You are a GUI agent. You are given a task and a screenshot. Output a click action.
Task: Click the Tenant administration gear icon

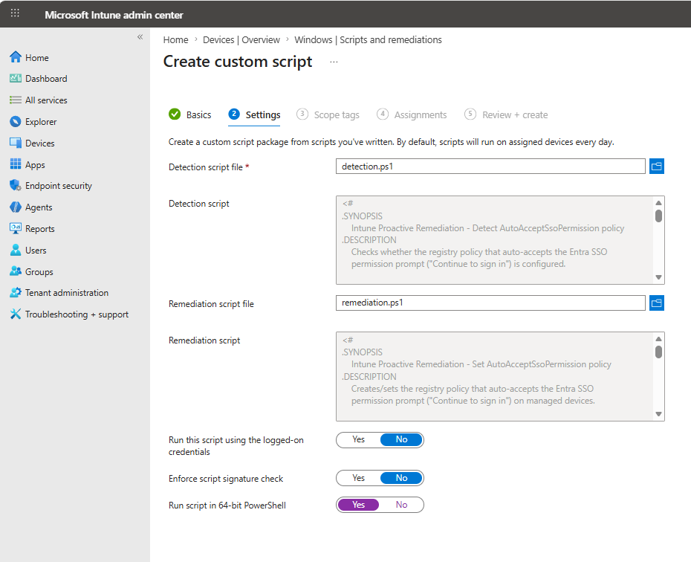[16, 292]
